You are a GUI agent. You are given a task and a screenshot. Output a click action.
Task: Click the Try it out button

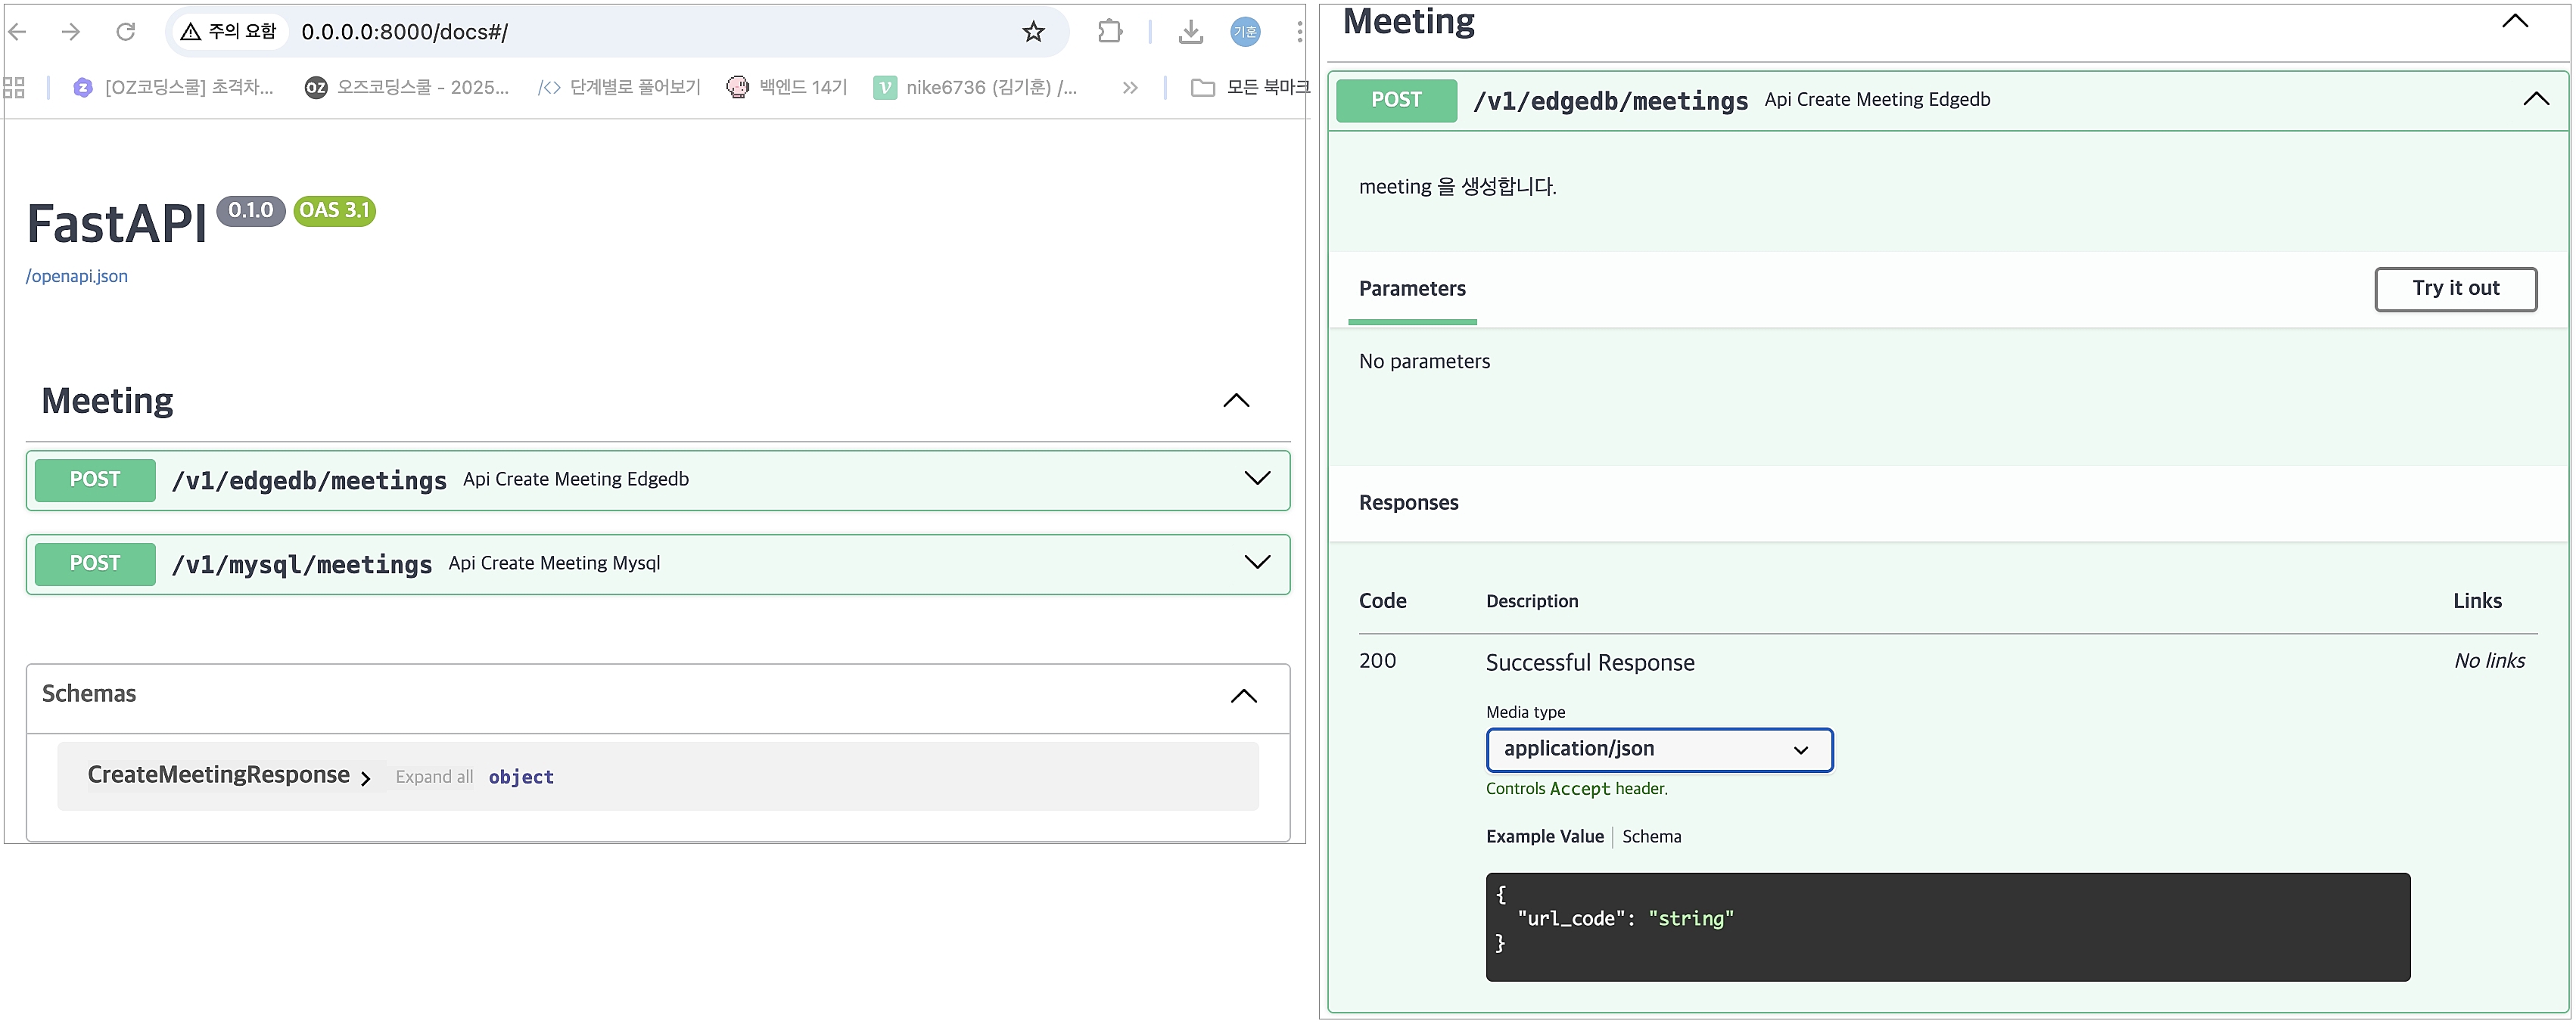pos(2455,289)
